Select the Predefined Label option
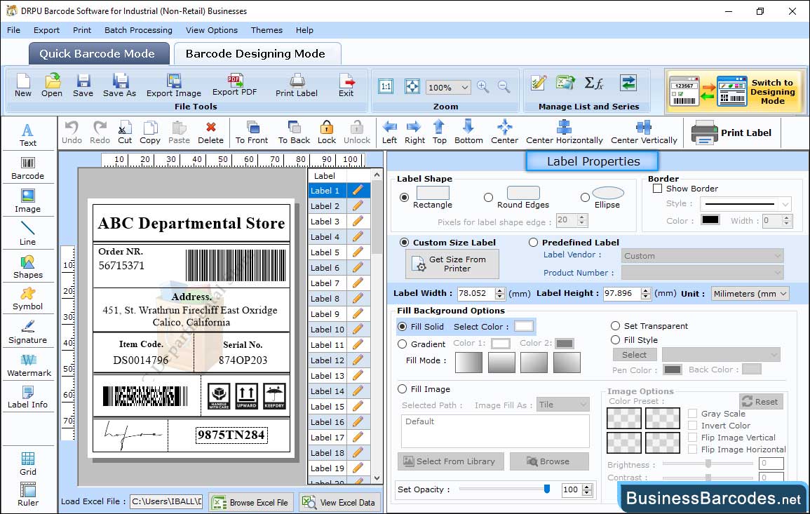The height and width of the screenshot is (514, 810). [533, 243]
